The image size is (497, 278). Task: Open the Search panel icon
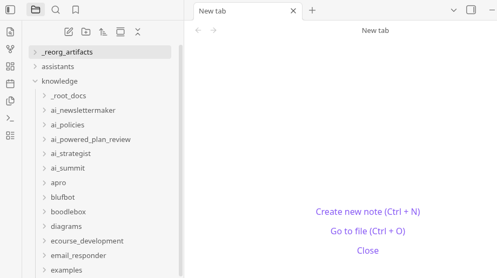click(x=56, y=10)
